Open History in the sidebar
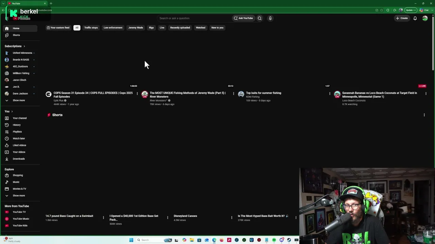This screenshot has height=244, width=435. coord(20,125)
